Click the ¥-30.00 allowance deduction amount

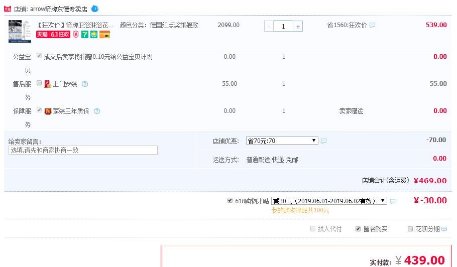pyautogui.click(x=430, y=200)
